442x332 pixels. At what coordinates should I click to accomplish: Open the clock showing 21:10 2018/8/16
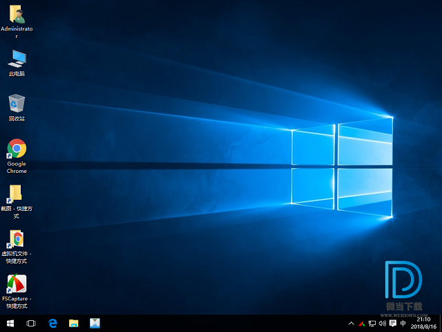coord(423,323)
